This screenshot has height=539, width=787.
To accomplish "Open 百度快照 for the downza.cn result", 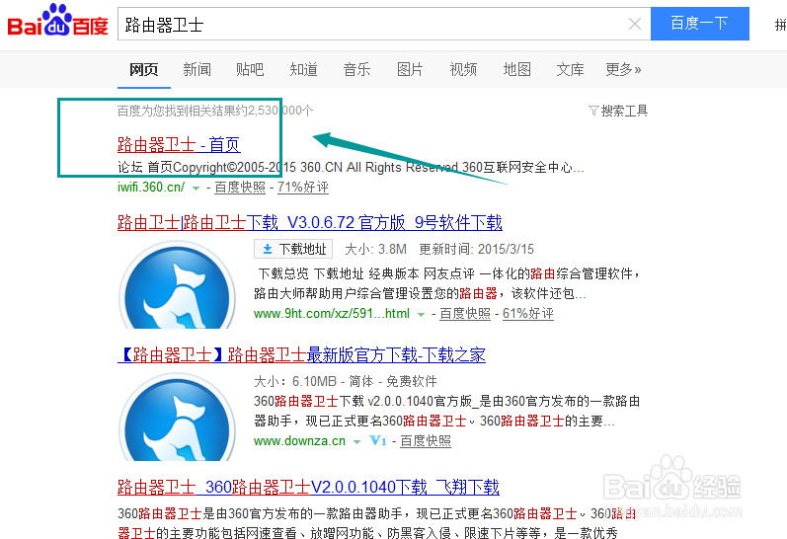I will click(x=426, y=441).
